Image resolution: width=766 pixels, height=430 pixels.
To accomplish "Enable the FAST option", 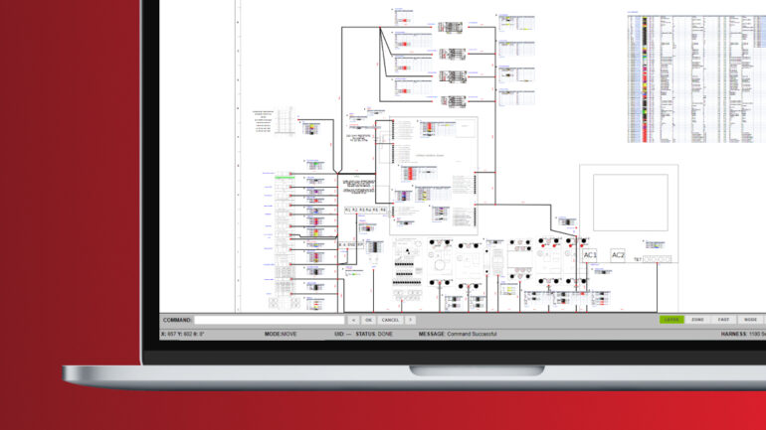I will pyautogui.click(x=723, y=320).
